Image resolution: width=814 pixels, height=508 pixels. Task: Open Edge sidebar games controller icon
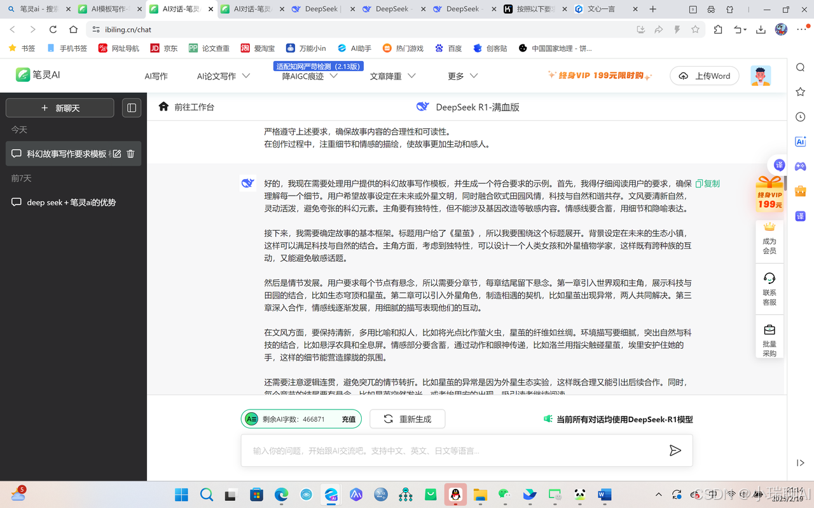801,166
